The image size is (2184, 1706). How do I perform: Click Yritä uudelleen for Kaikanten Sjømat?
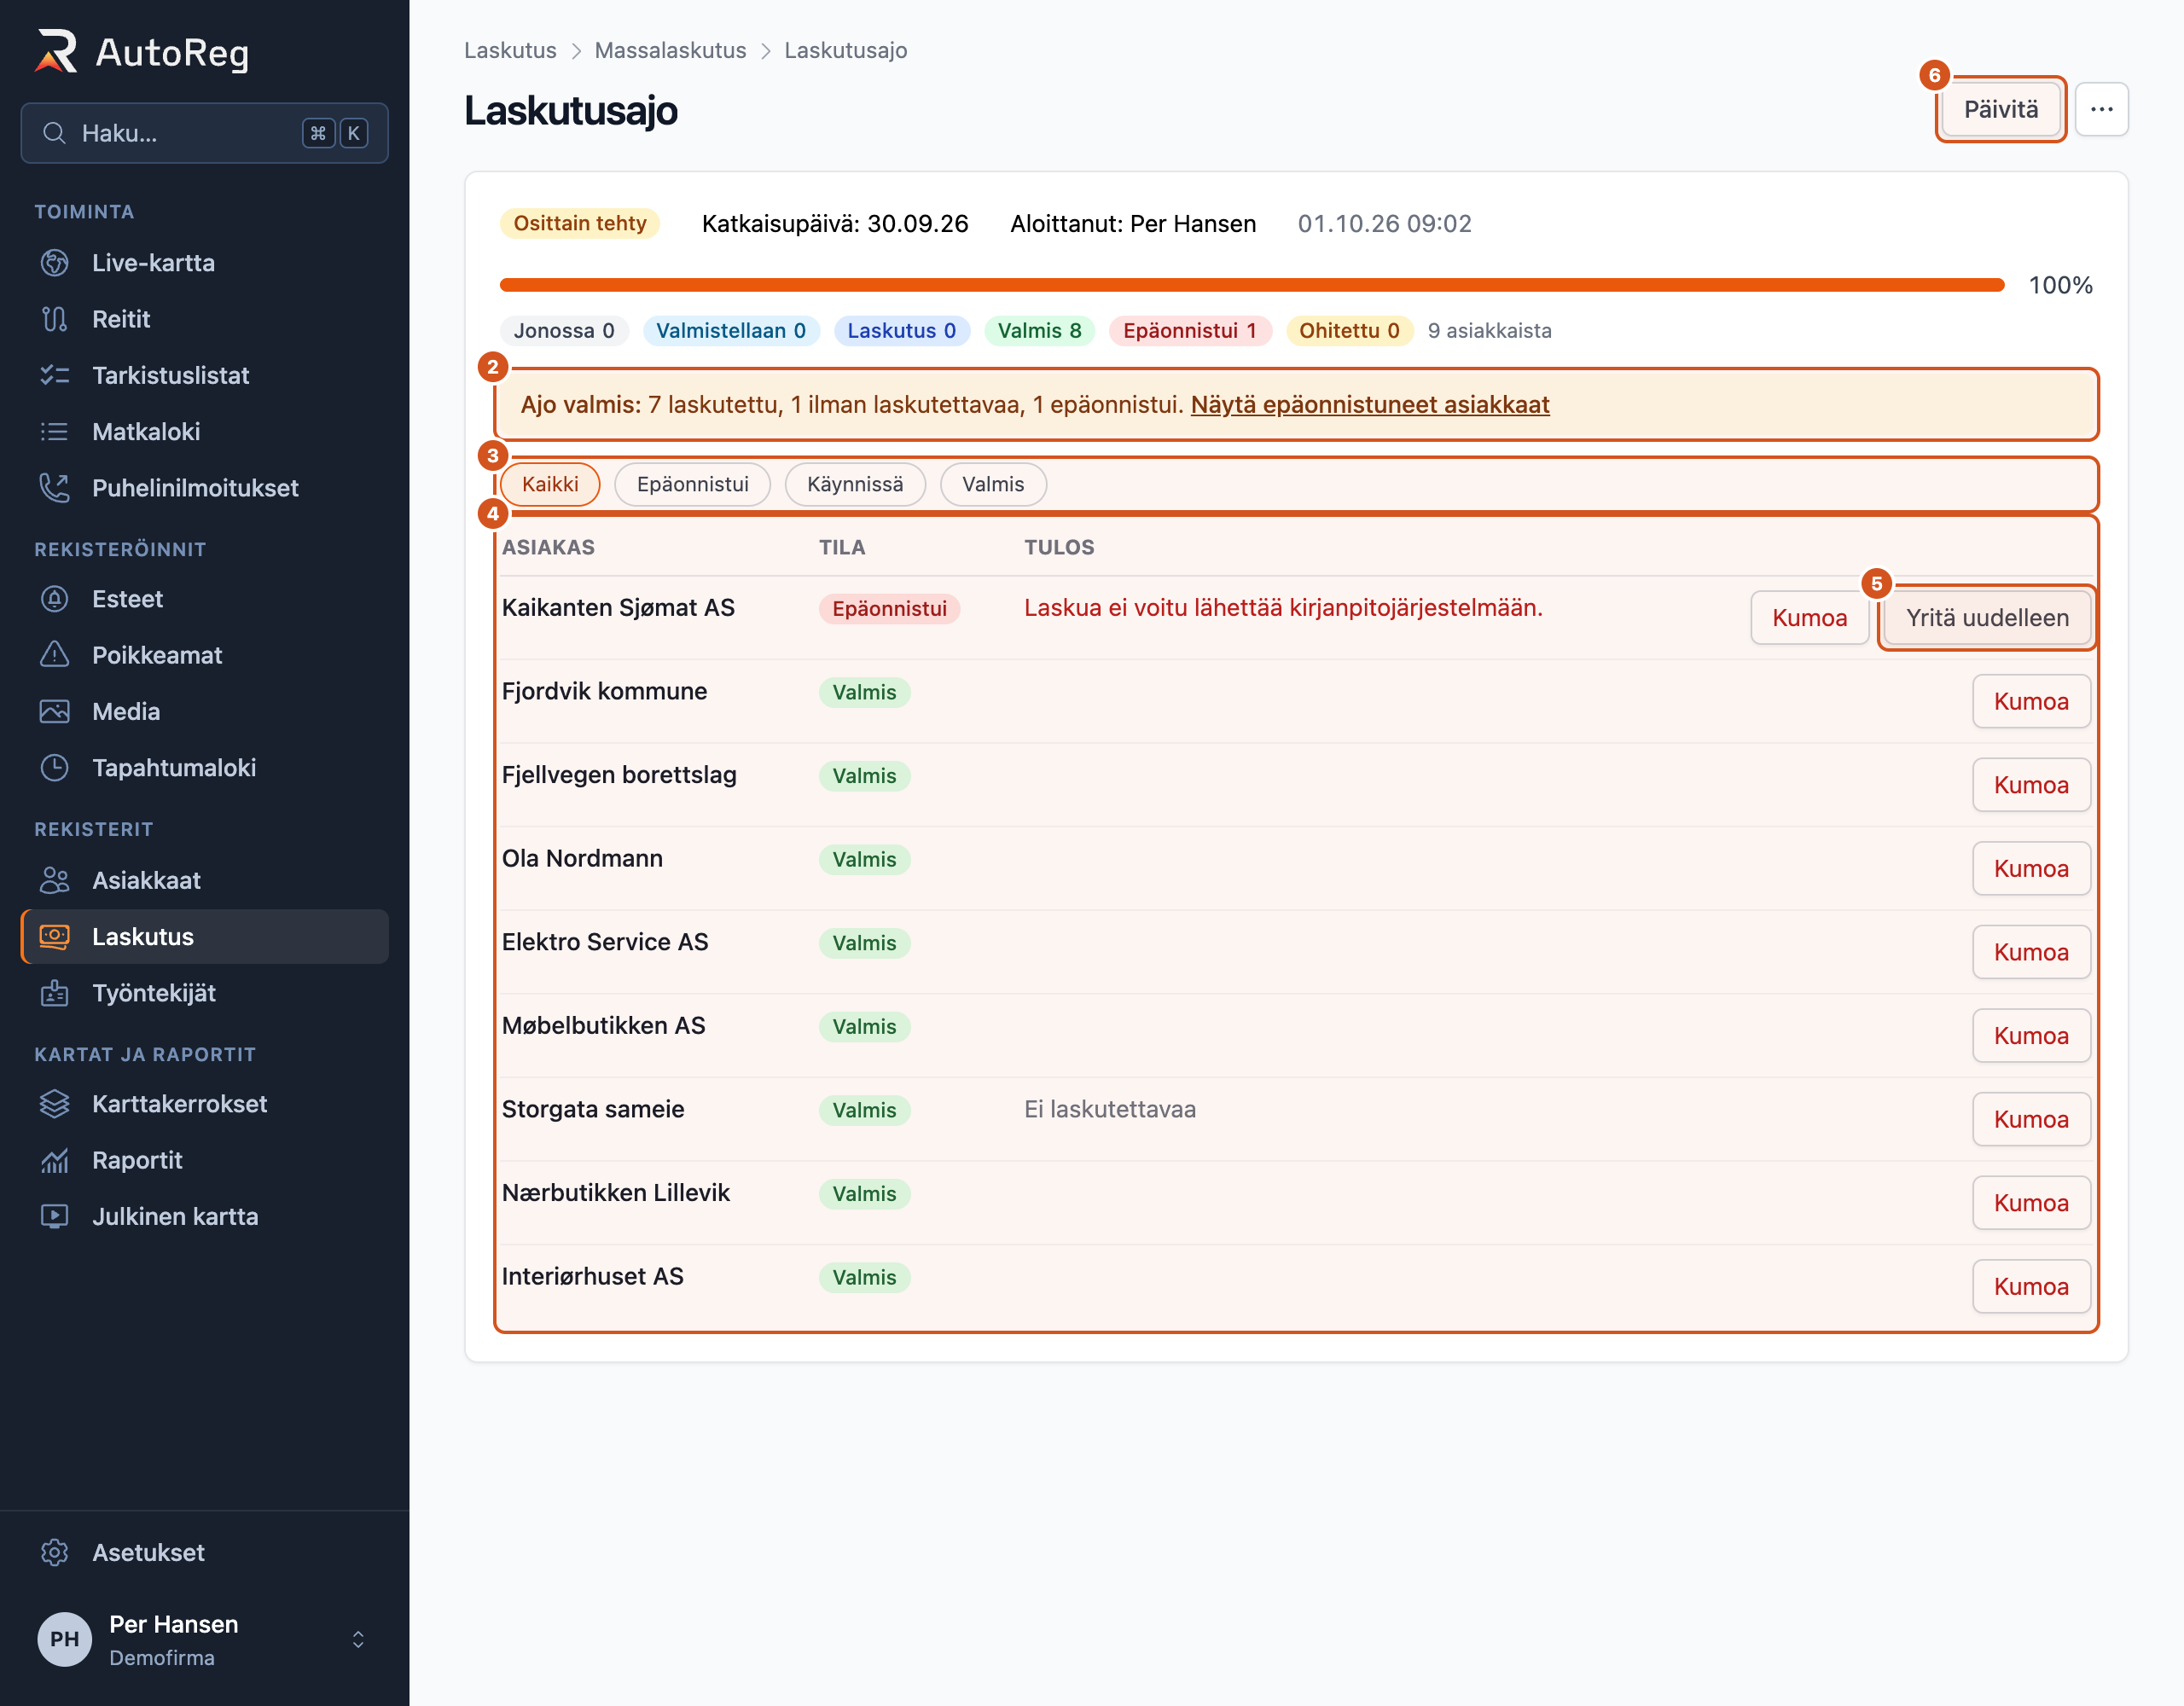[1987, 618]
